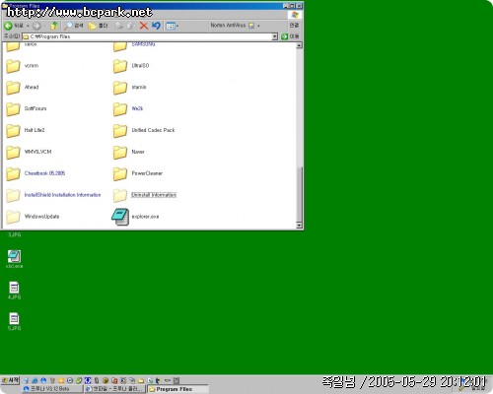Select the PowerCleaner folder
Screen dimensions: 493x394
138,173
